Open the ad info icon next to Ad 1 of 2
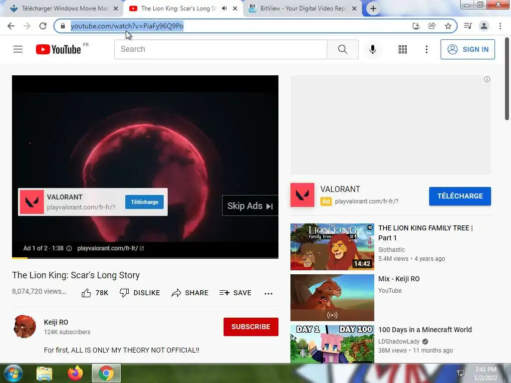Screen dimensions: 511x383 pos(69,248)
